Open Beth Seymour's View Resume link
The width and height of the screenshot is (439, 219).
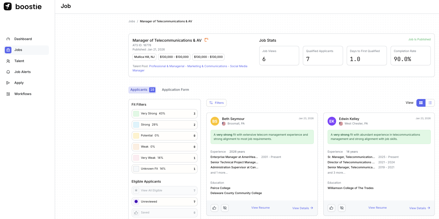[260, 208]
